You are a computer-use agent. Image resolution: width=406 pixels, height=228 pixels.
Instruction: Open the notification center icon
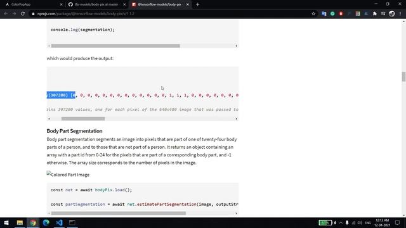pos(398,222)
